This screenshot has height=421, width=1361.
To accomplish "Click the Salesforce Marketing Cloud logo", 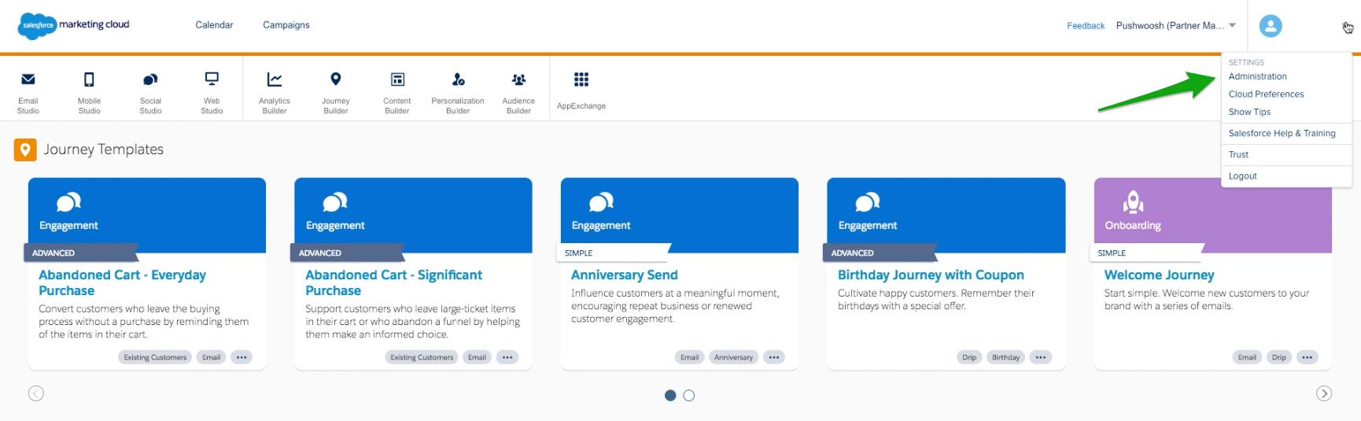I will tap(73, 25).
